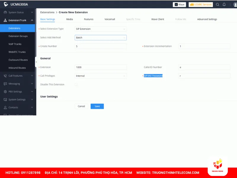Open Outbound Routes in sidebar

pos(18,60)
